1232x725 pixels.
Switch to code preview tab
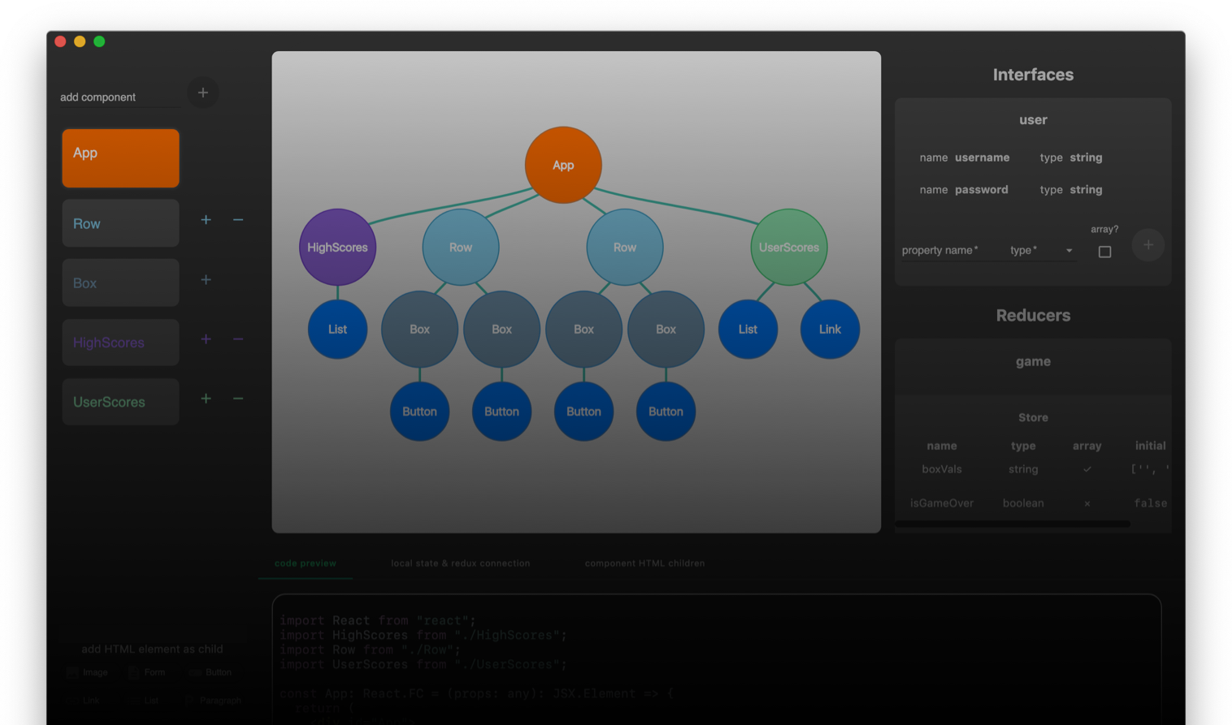tap(306, 563)
